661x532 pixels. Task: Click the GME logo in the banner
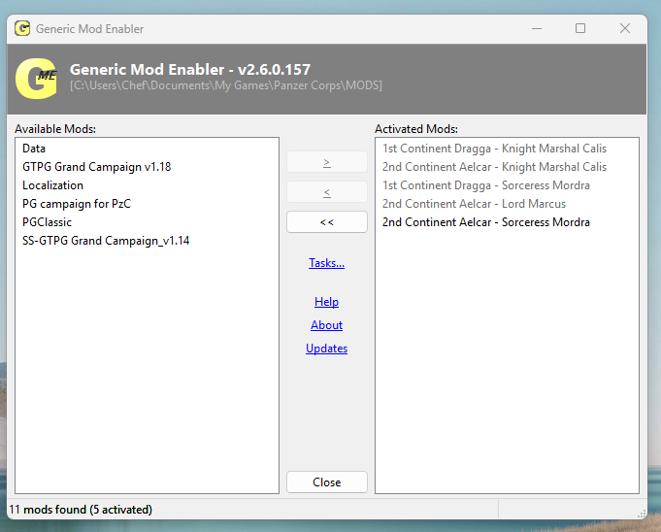coord(36,79)
